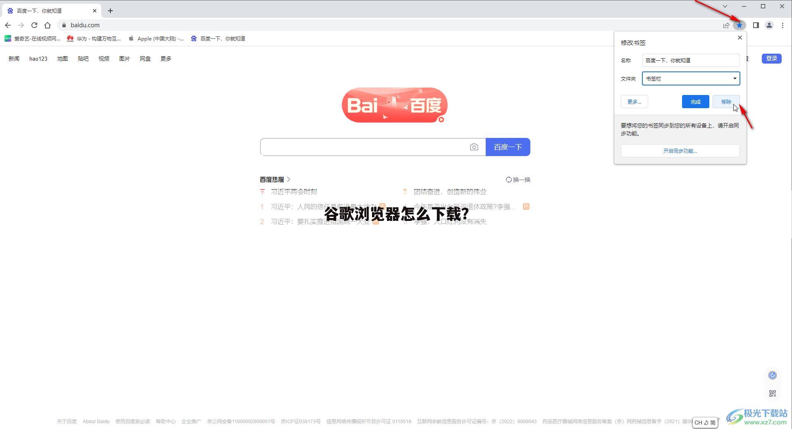The image size is (792, 429).
Task: Click the blue bookmark star icon
Action: (x=740, y=25)
